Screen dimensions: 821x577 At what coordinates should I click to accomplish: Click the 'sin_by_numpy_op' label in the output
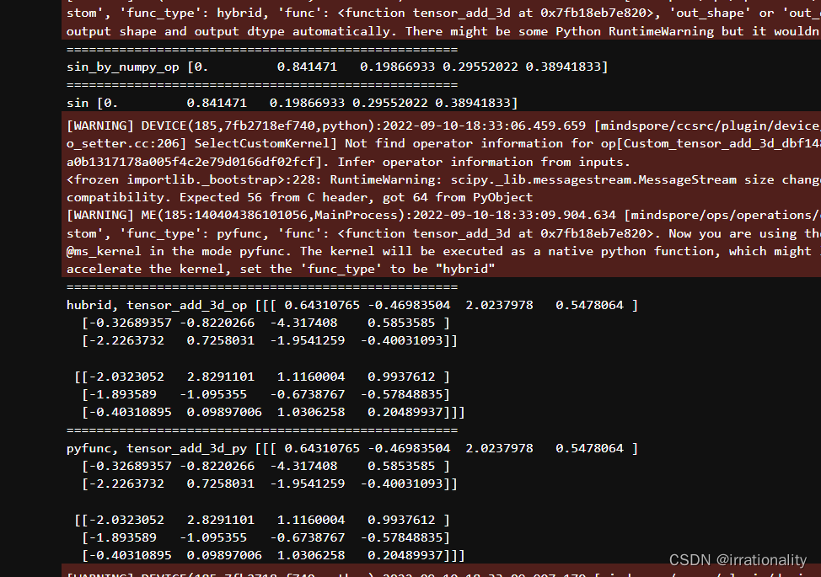[122, 67]
